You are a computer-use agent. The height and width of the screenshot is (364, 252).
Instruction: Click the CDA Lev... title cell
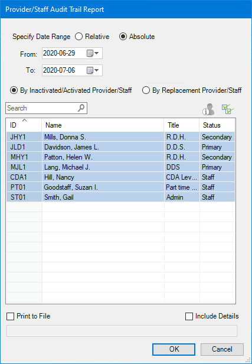coord(182,177)
